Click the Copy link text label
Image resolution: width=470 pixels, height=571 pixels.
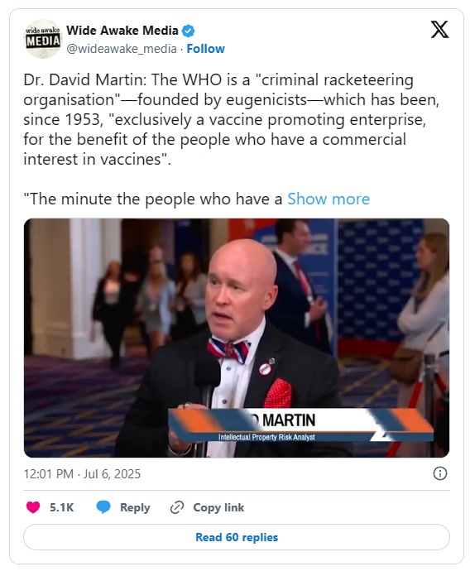click(218, 507)
